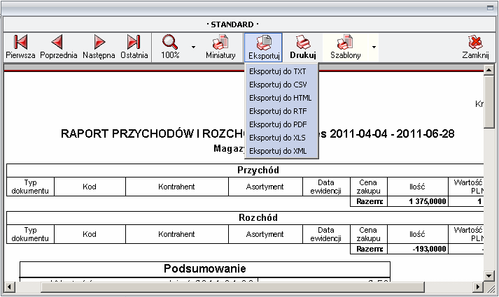Click Data ewidencji header in Rozchód table
Image resolution: width=499 pixels, height=297 pixels.
326,234
